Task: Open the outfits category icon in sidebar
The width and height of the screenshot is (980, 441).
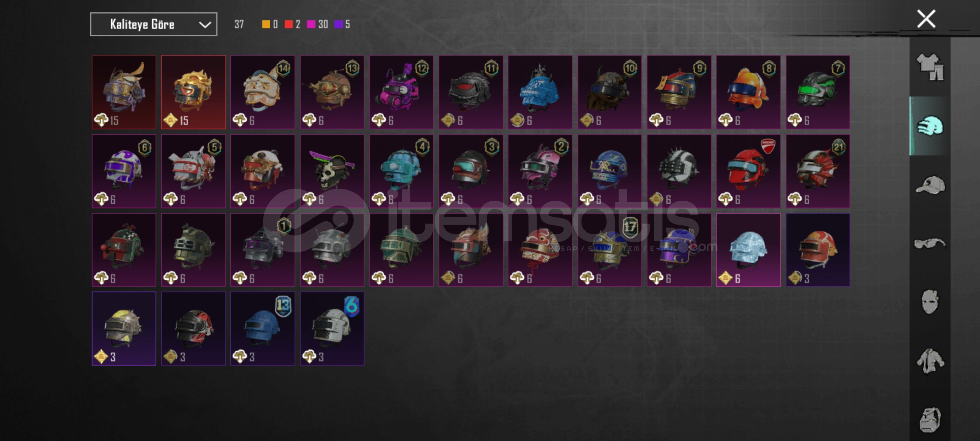Action: (x=930, y=67)
